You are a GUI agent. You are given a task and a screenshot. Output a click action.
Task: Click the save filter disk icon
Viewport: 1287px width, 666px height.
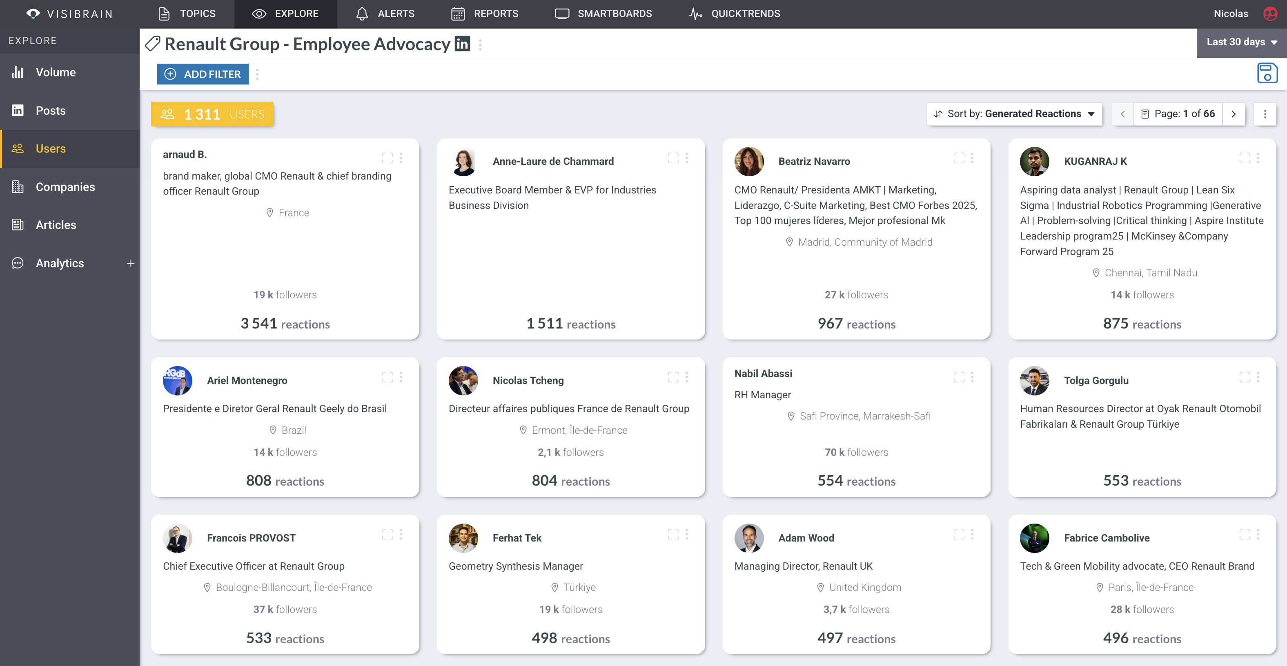[x=1267, y=73]
